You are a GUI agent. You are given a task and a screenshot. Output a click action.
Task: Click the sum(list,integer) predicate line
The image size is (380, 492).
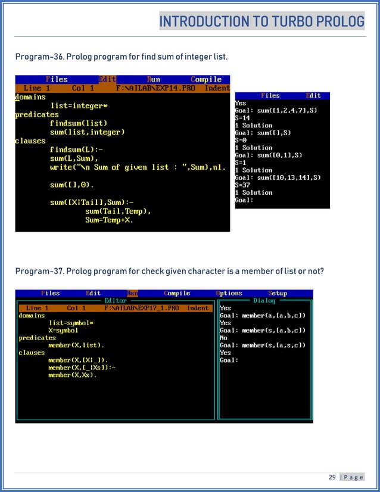(x=87, y=132)
